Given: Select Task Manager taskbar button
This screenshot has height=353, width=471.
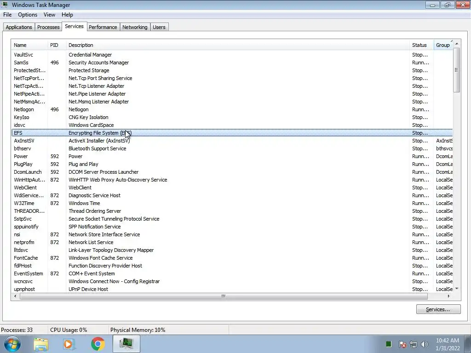Looking at the screenshot, I should pyautogui.click(x=126, y=344).
